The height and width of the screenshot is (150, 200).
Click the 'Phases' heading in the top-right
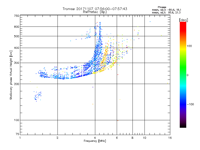(x=162, y=7)
